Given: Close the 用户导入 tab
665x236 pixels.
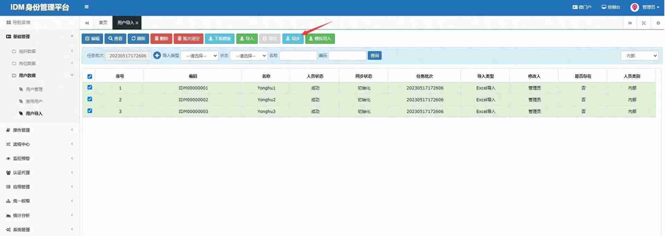Looking at the screenshot, I should (137, 23).
